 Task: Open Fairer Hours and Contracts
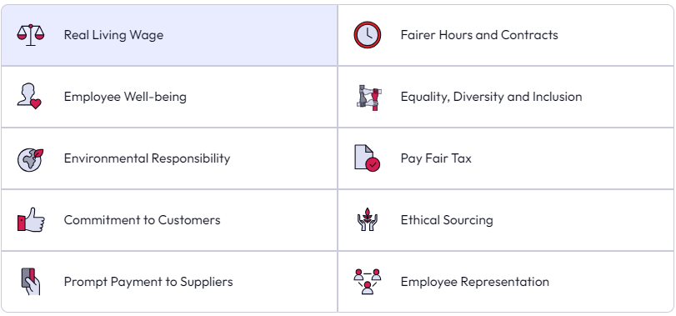click(506, 35)
